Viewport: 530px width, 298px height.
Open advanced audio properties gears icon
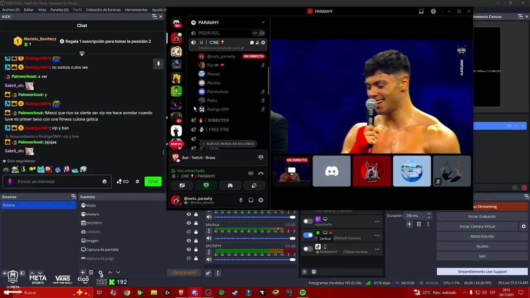coord(208,273)
